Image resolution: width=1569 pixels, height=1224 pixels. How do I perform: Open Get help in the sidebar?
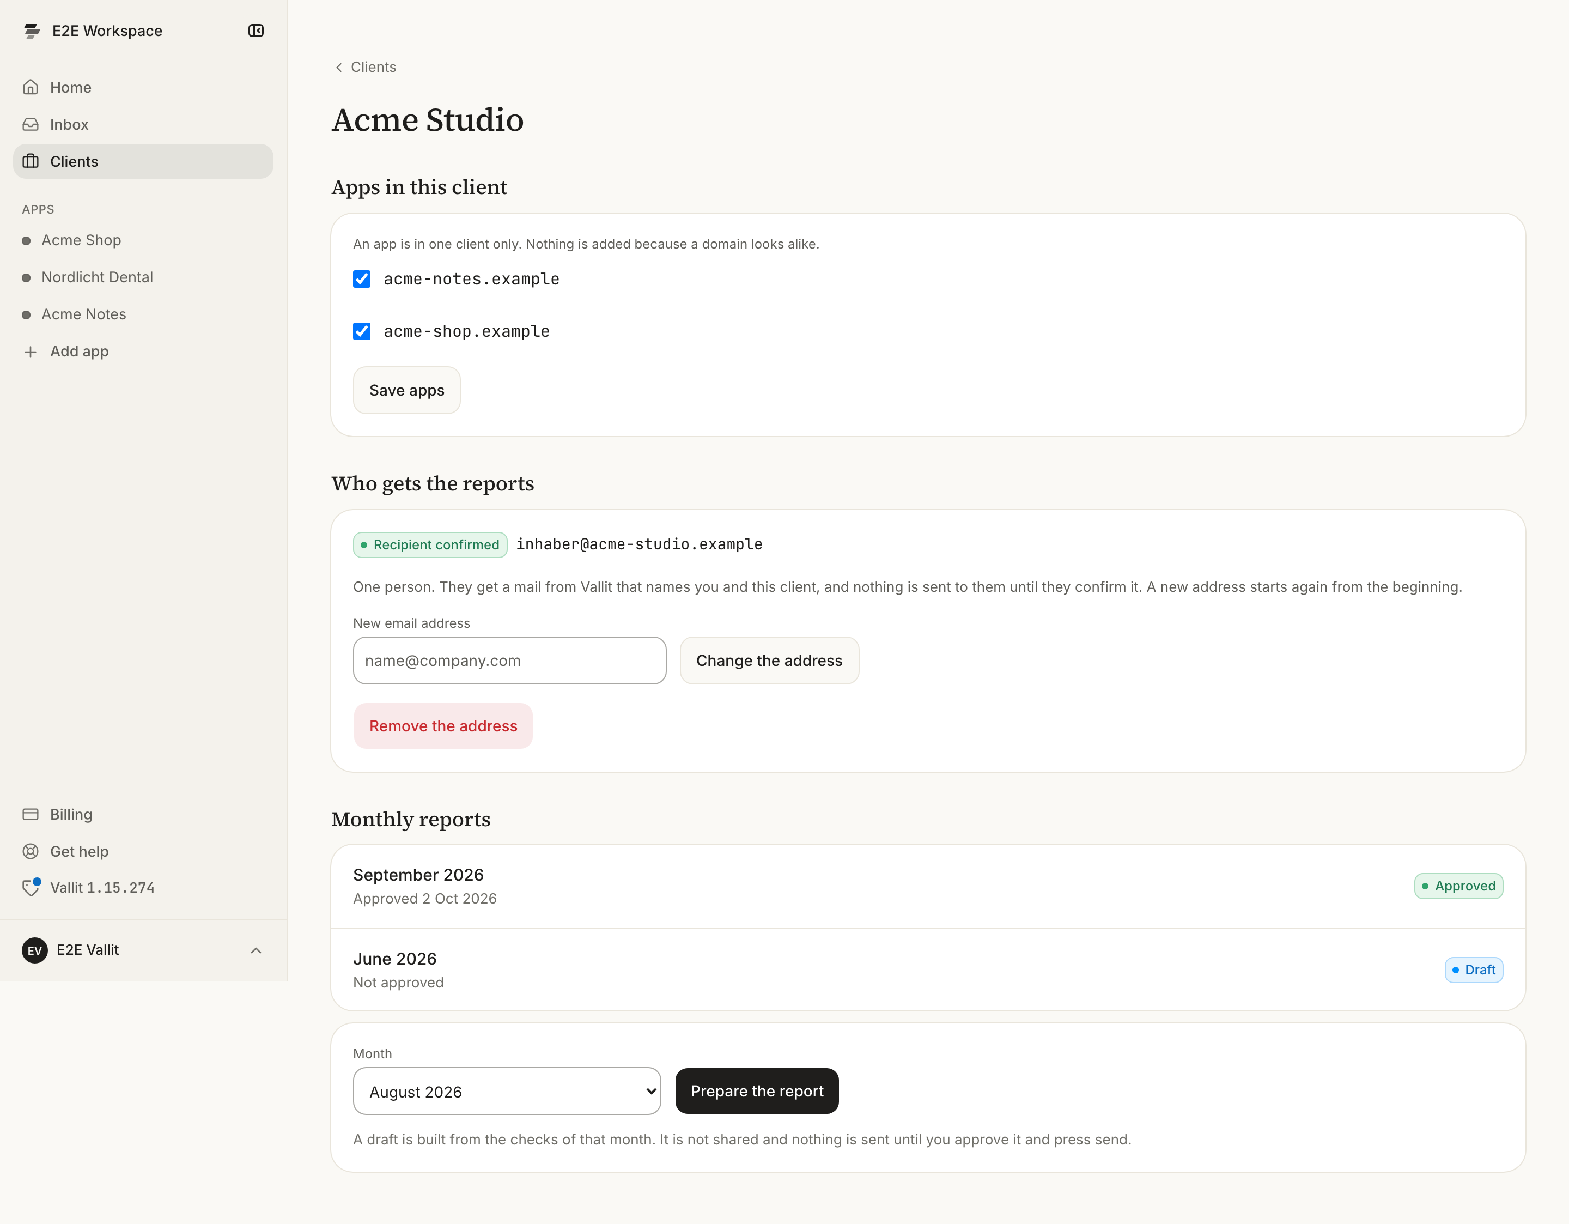coord(143,852)
